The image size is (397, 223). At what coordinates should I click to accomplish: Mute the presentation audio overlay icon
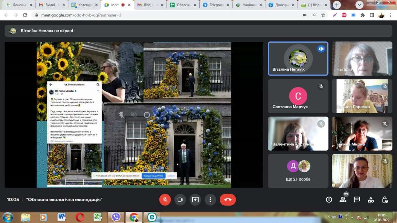point(134,115)
